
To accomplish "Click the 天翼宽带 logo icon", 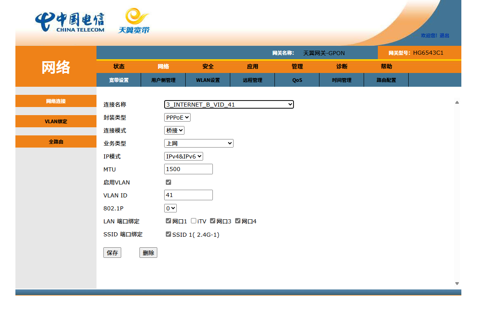I will click(134, 21).
